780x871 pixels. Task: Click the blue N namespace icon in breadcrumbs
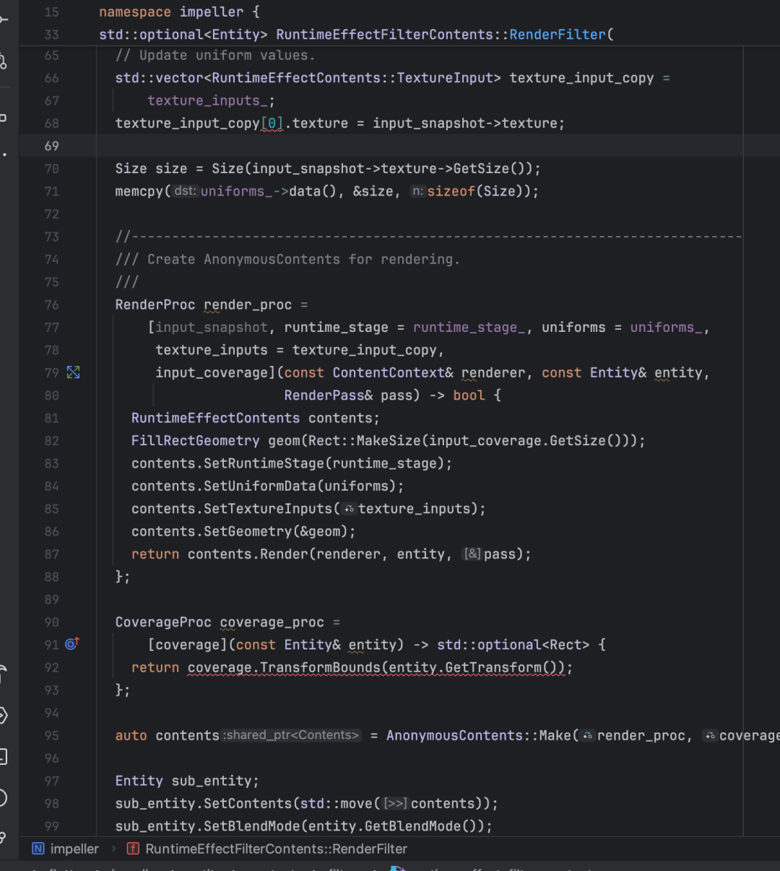(38, 849)
